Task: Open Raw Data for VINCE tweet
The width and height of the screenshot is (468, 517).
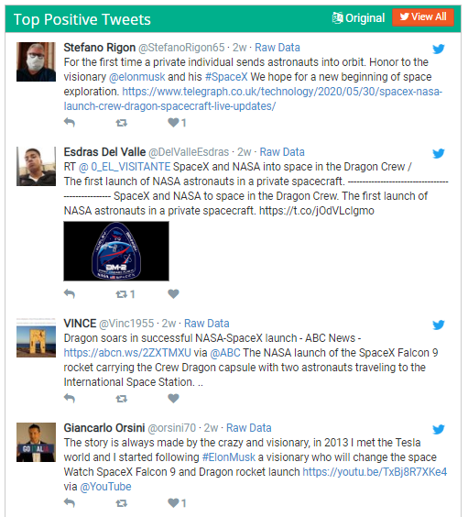Action: click(x=206, y=324)
